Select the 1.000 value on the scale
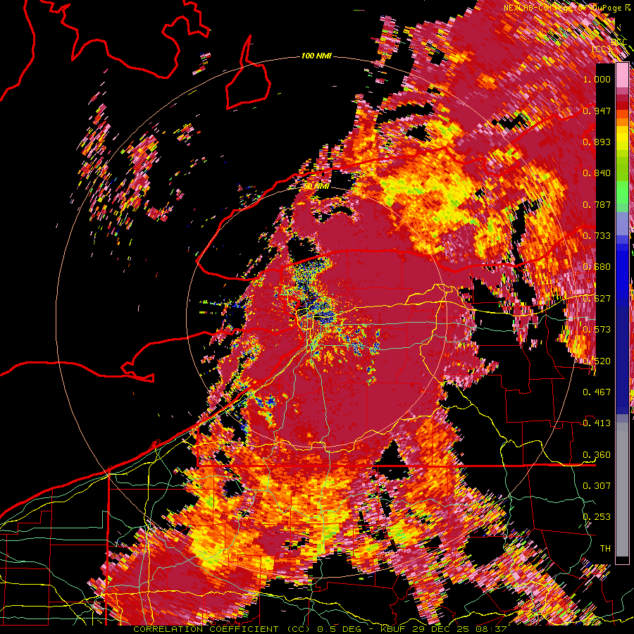Screen dimensions: 634x634 point(597,79)
